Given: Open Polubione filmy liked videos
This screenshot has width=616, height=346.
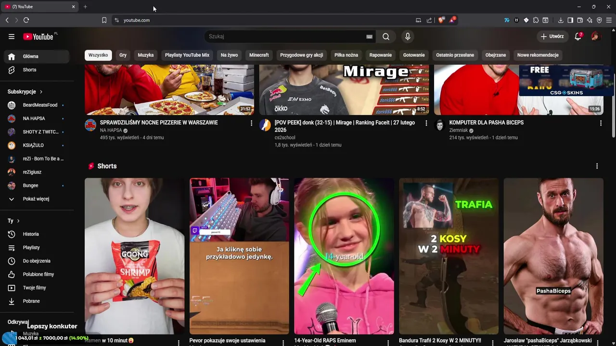Looking at the screenshot, I should pos(37,274).
